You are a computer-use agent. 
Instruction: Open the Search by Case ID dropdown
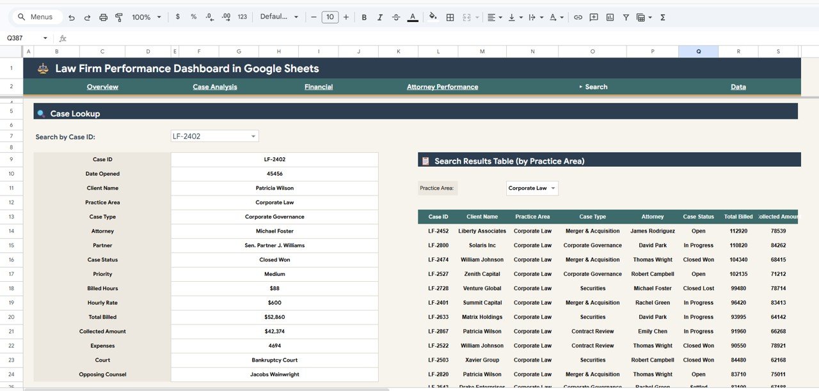click(x=214, y=135)
